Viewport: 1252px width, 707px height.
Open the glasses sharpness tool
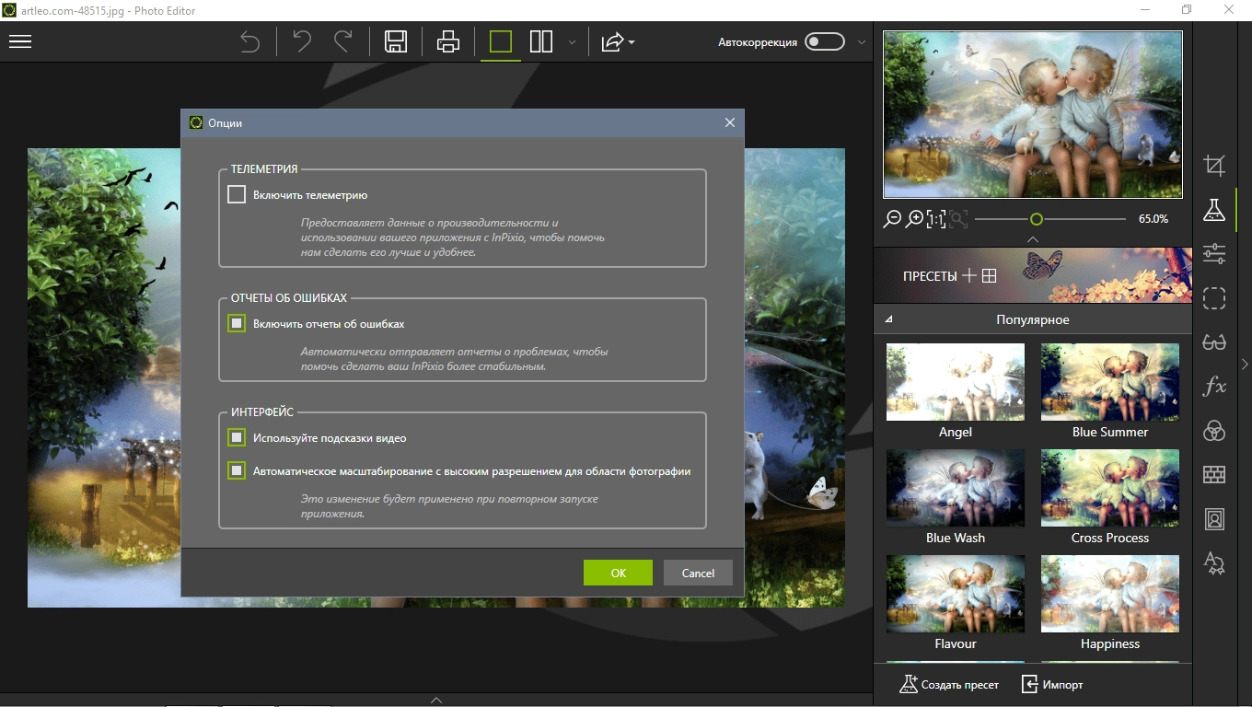point(1214,342)
